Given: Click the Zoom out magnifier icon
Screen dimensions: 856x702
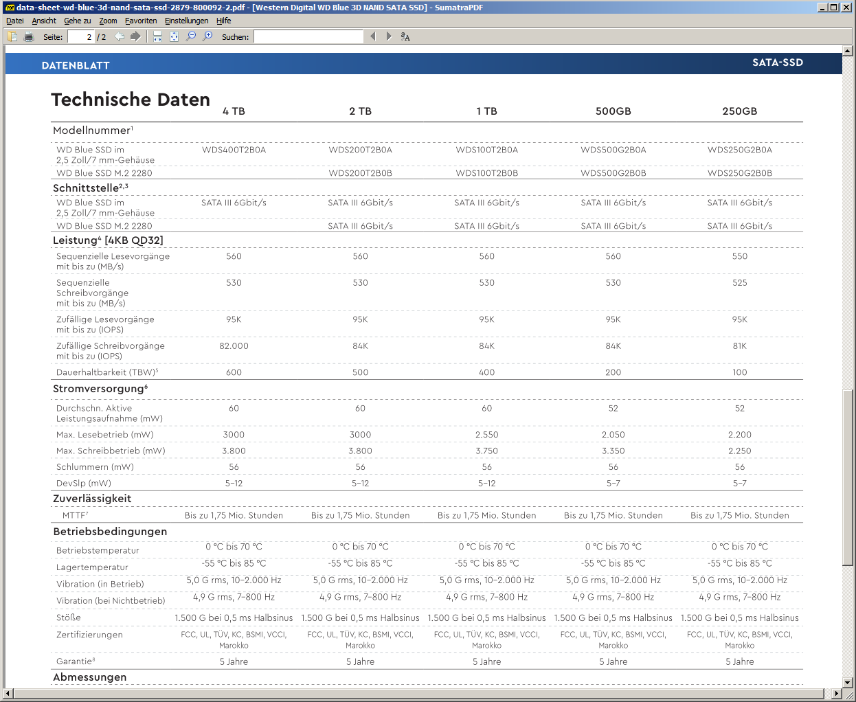Looking at the screenshot, I should (x=191, y=36).
